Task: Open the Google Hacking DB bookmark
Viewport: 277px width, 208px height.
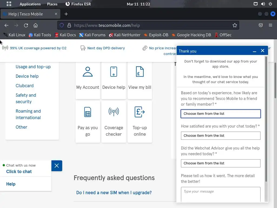Action: click(x=191, y=35)
